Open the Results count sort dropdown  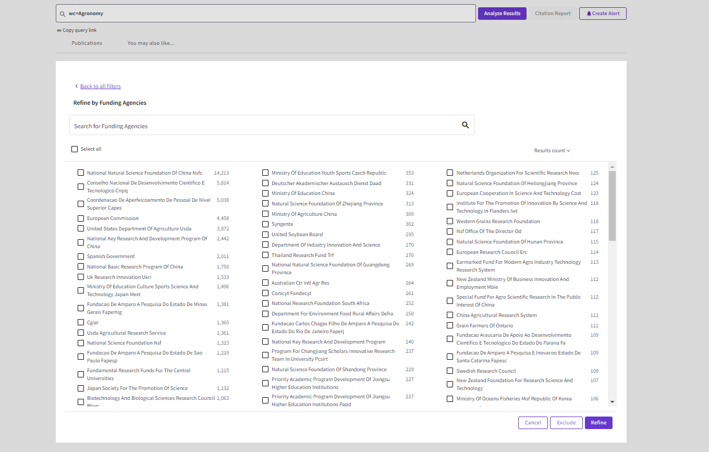tap(552, 151)
